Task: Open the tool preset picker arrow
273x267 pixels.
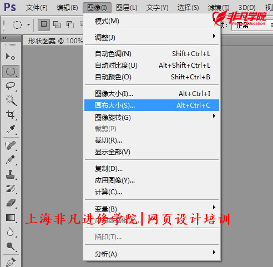Action: click(28, 24)
